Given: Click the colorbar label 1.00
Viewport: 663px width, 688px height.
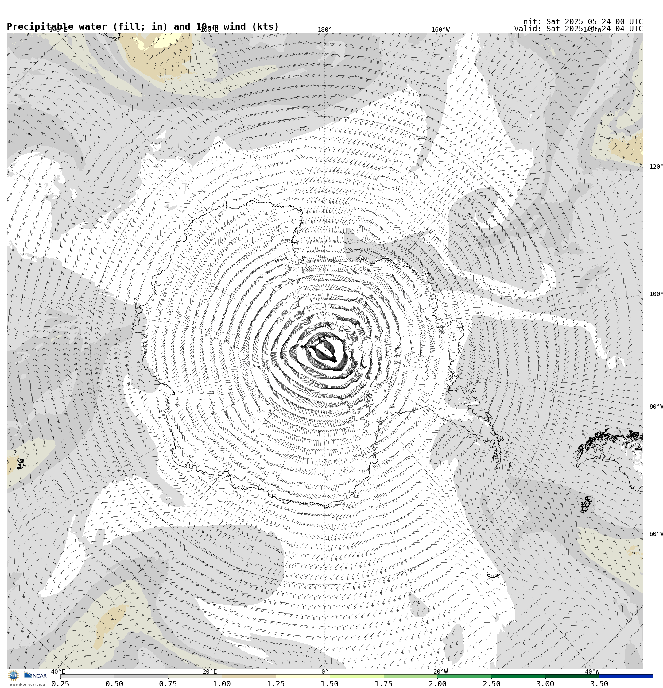Looking at the screenshot, I should pyautogui.click(x=222, y=684).
